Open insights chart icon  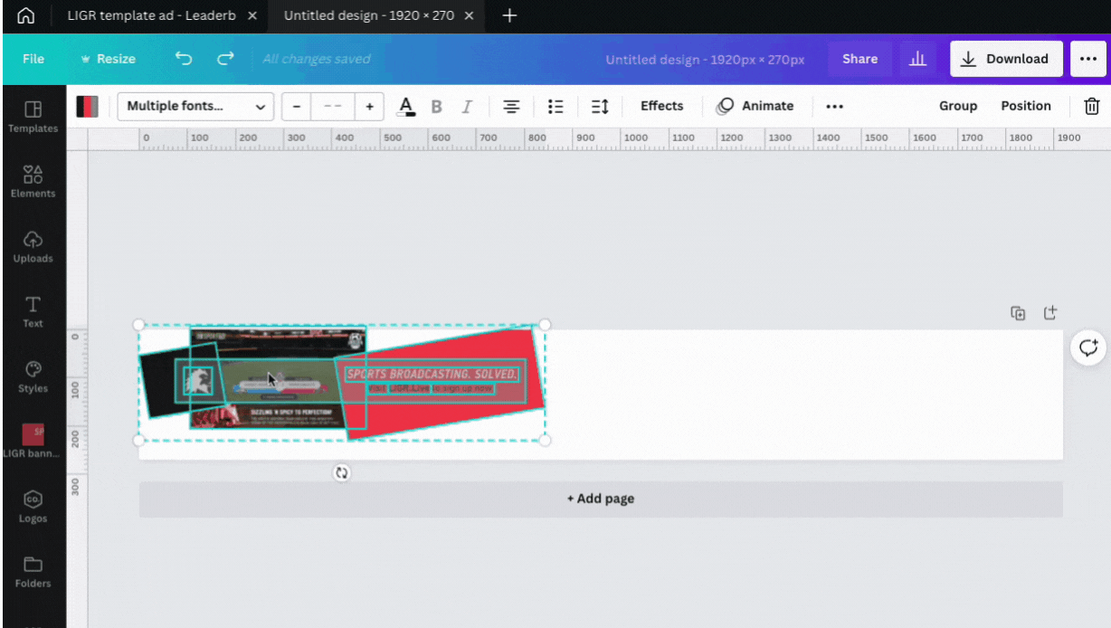917,59
